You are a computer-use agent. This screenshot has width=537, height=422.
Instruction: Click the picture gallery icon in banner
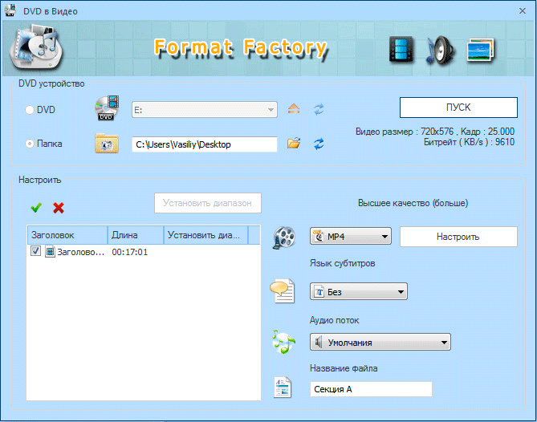(481, 51)
